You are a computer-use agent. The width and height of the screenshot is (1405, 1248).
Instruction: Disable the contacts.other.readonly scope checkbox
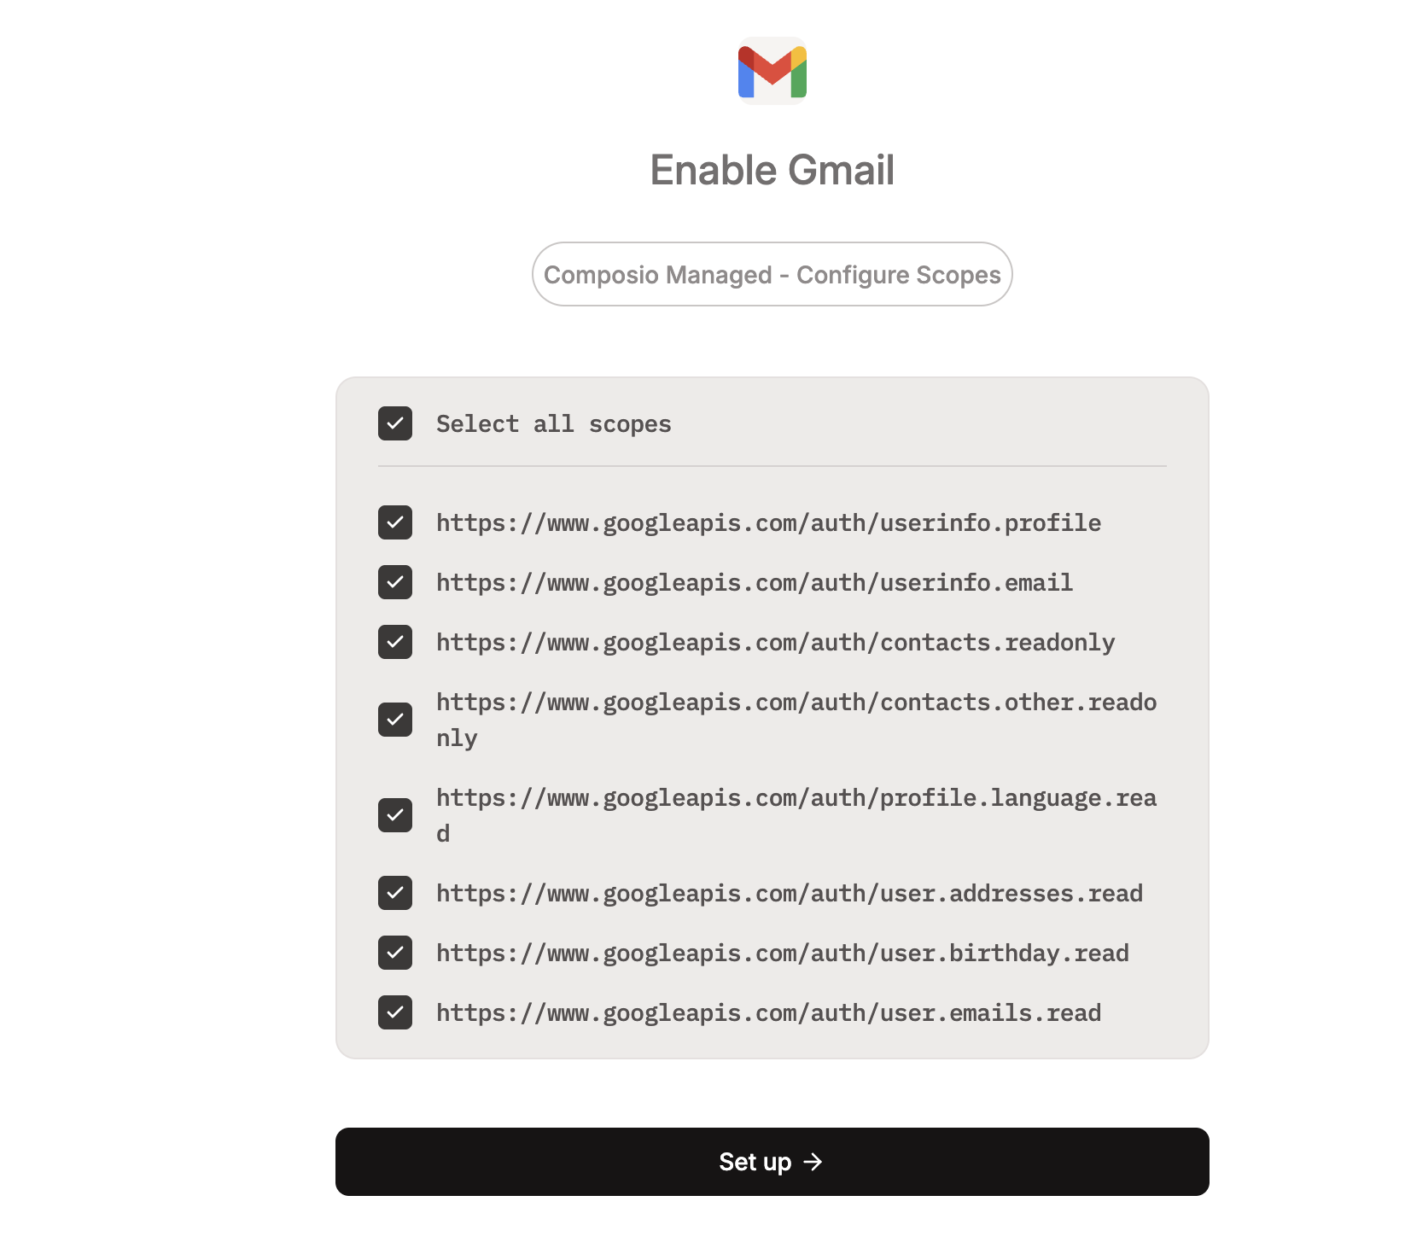tap(395, 720)
